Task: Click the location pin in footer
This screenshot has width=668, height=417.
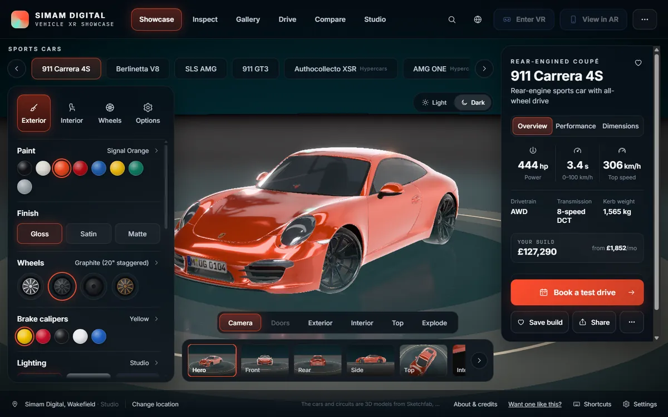Action: tap(15, 404)
